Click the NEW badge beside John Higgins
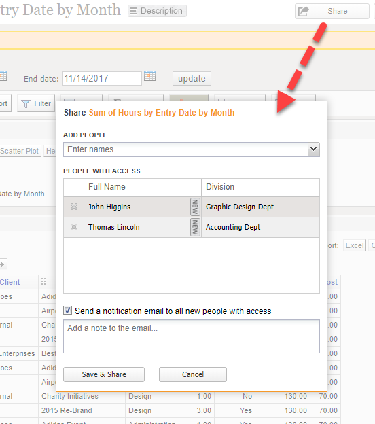Viewport: 375px width, 424px height. pyautogui.click(x=195, y=207)
